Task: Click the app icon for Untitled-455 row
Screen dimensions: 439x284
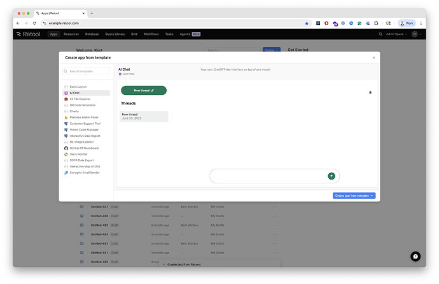Action: (x=81, y=225)
